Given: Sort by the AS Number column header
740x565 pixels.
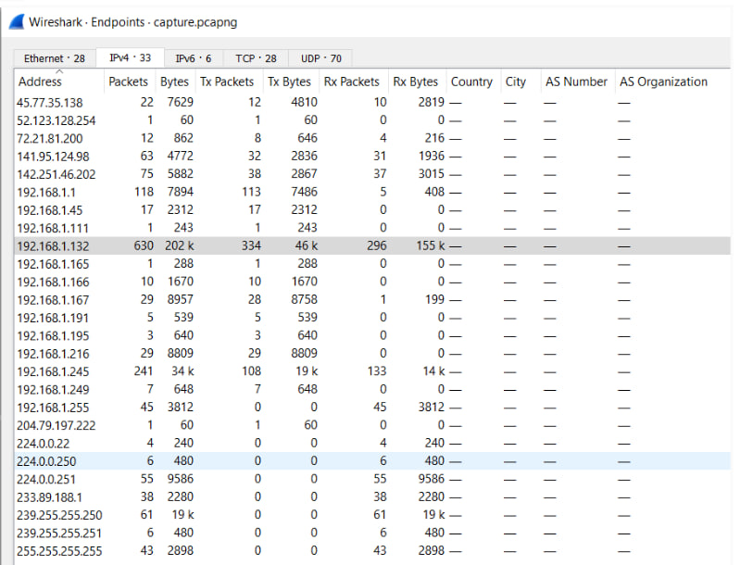Looking at the screenshot, I should tap(576, 82).
